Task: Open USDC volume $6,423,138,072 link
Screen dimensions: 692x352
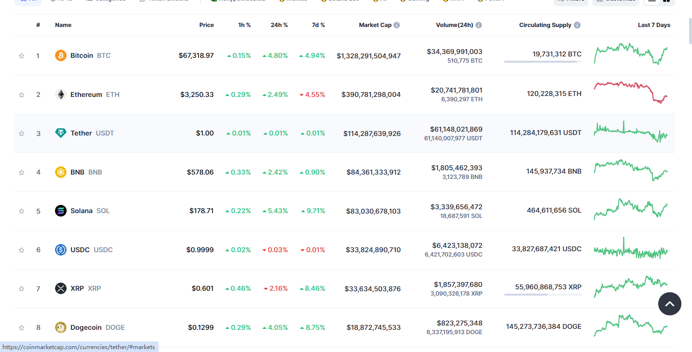Action: point(457,245)
